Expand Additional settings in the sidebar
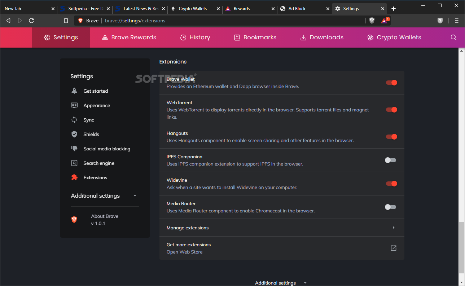The image size is (465, 286). coord(104,196)
